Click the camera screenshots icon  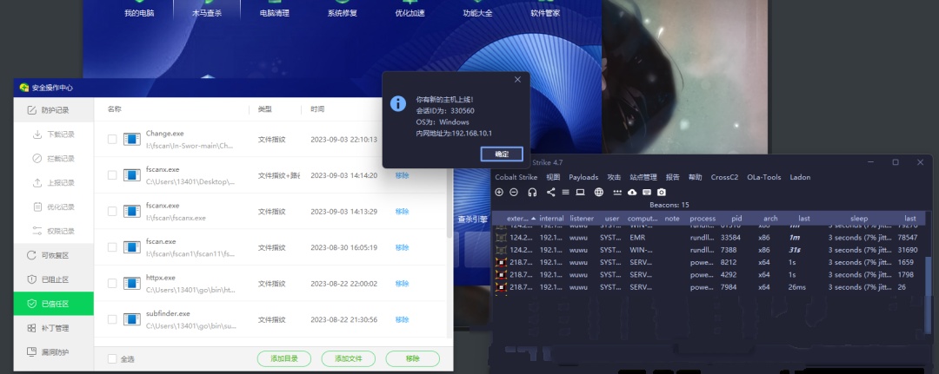point(661,193)
